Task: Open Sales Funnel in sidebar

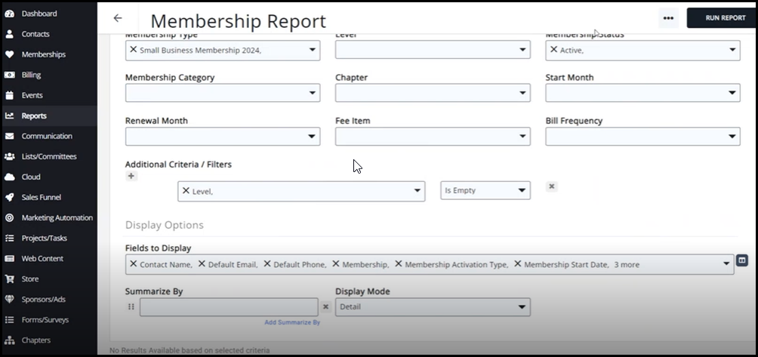Action: point(41,197)
